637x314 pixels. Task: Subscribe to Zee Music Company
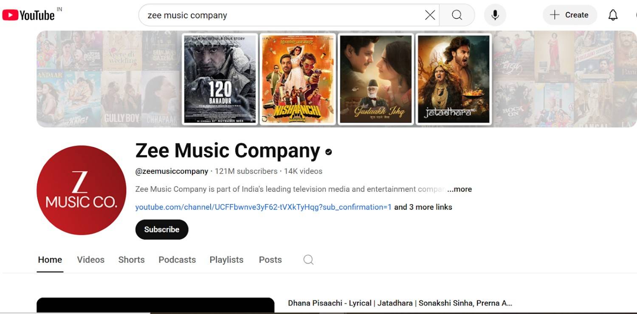(x=161, y=229)
